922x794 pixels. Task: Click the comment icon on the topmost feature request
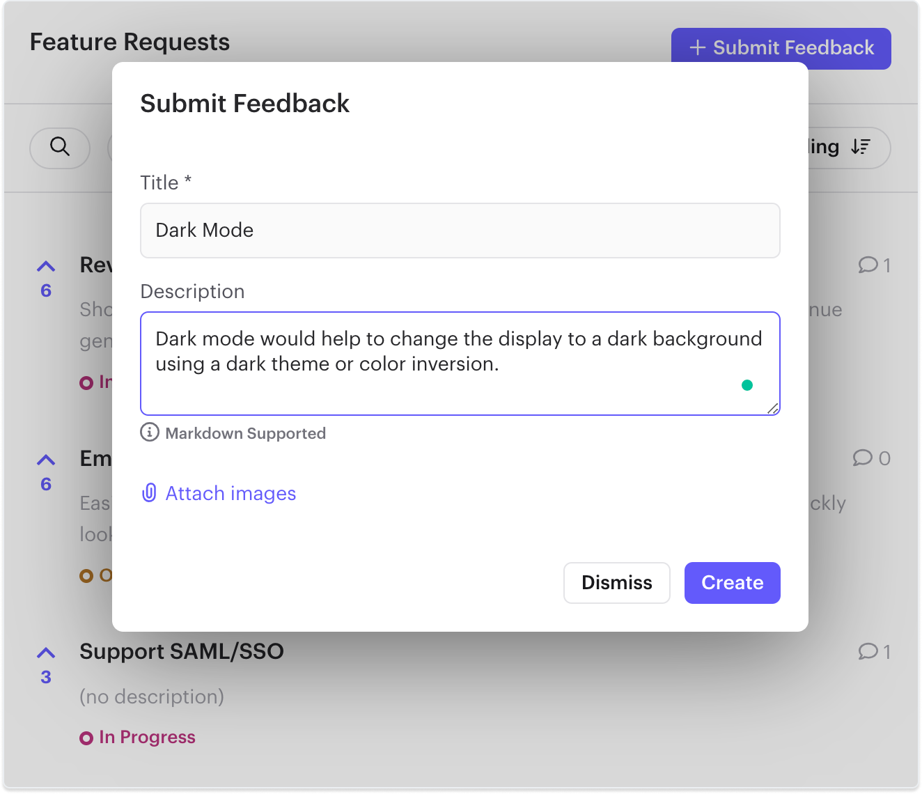point(868,265)
